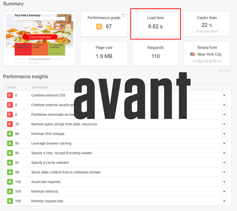Click the F grade badge for Remove query strings

pos(10,124)
